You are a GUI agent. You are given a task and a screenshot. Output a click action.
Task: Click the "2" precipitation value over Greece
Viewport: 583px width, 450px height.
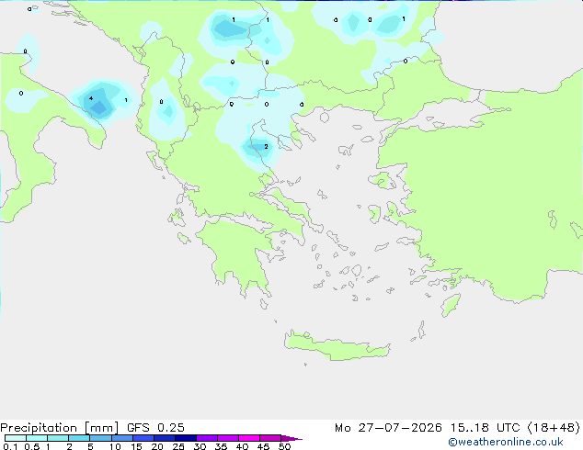(x=266, y=147)
